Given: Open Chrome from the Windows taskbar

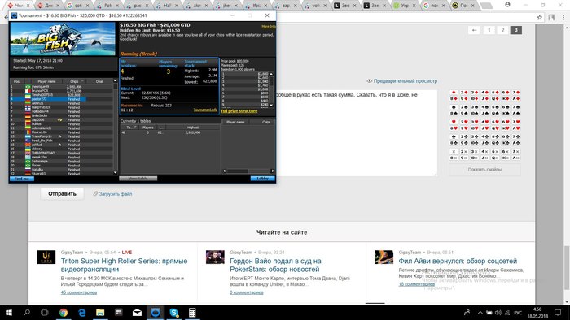Looking at the screenshot, I should click(64, 313).
